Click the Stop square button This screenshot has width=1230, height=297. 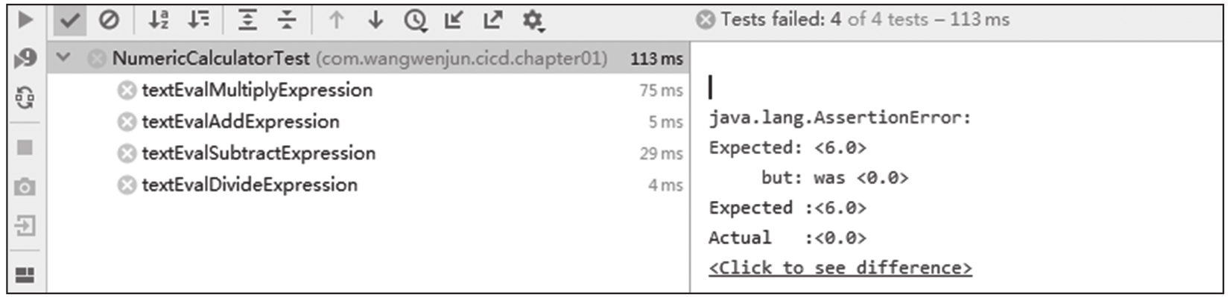25,147
